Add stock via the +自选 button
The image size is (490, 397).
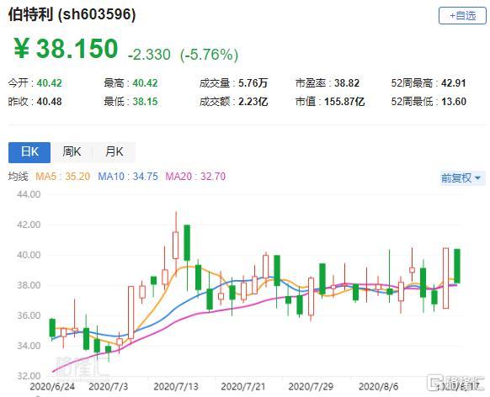pyautogui.click(x=462, y=16)
